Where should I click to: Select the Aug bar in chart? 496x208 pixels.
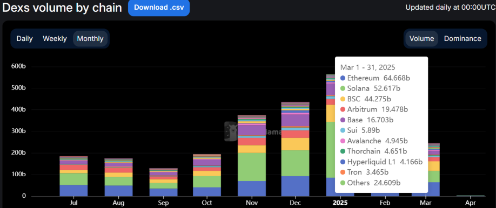point(118,177)
